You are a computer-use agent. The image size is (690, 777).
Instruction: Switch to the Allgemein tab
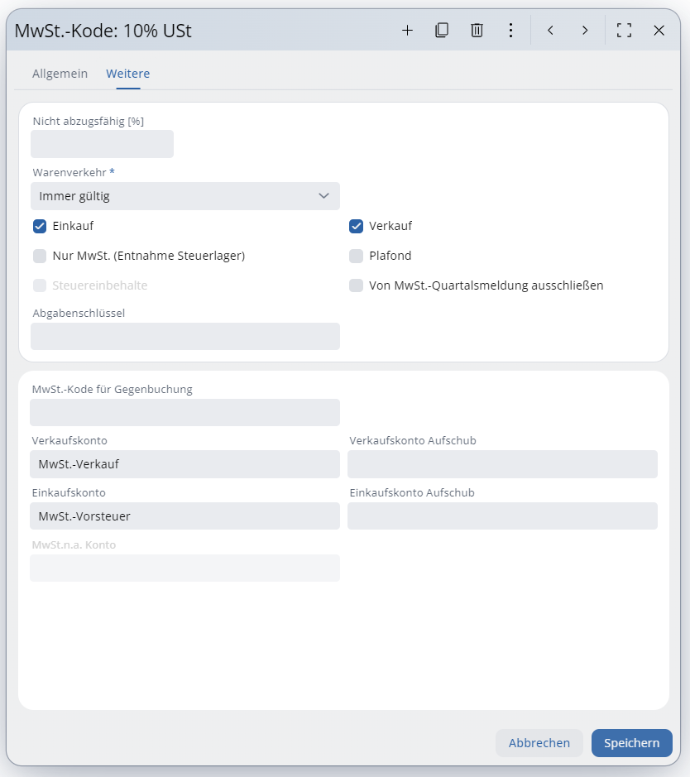(x=60, y=74)
